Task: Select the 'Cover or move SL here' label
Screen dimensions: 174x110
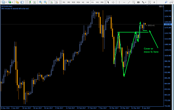Action: click(151, 50)
